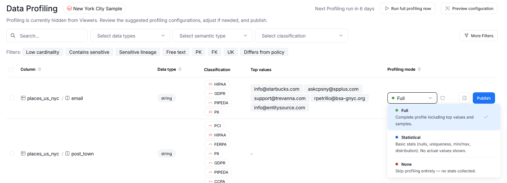Screen dimensions: 507x183
Task: Click the email row HIPAA classification tag
Action: coord(217,84)
